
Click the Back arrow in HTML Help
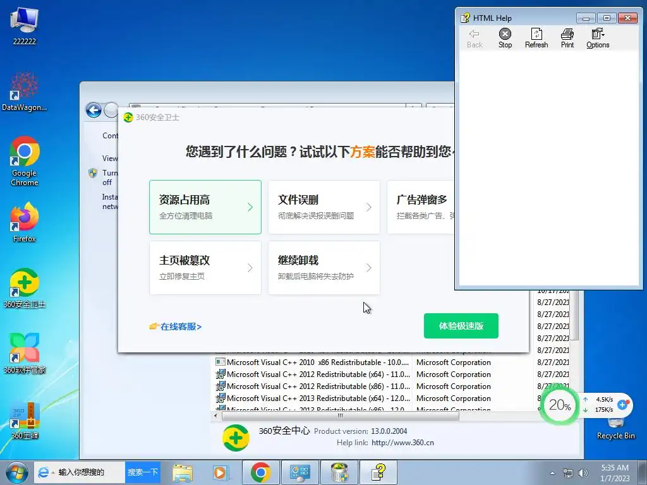(475, 39)
